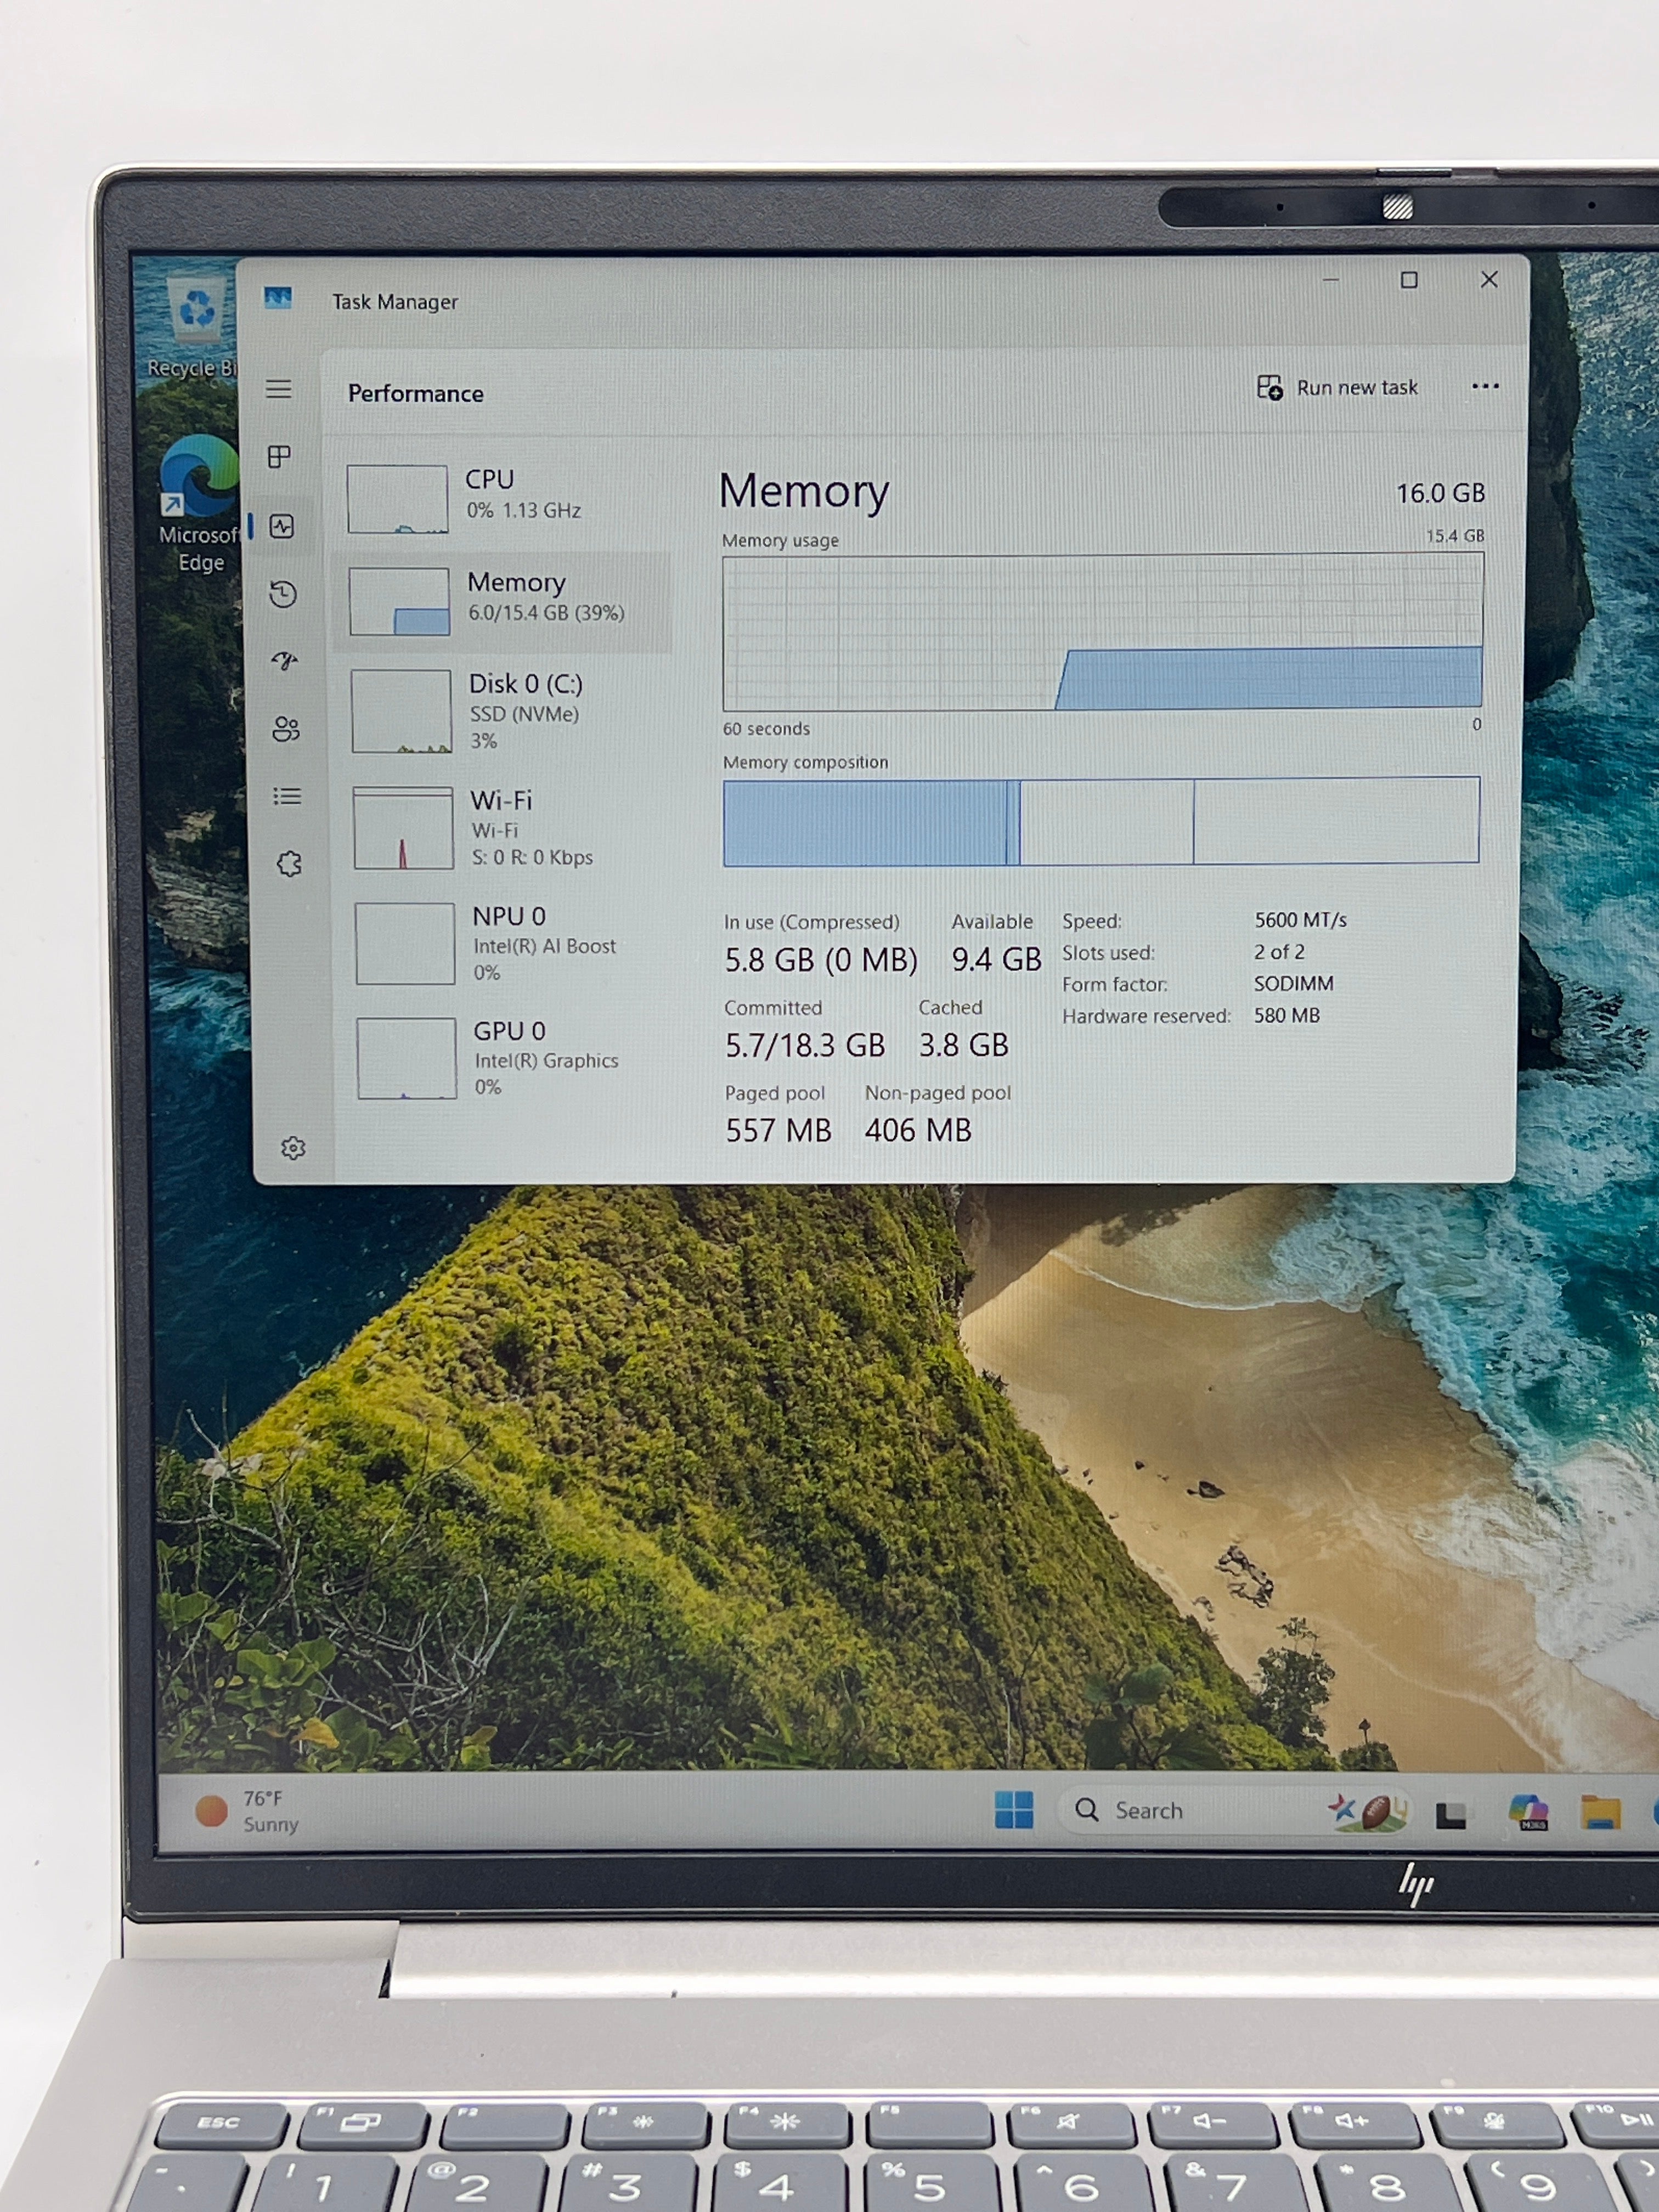Open the App history icon in sidebar
The image size is (1659, 2212).
(x=283, y=594)
